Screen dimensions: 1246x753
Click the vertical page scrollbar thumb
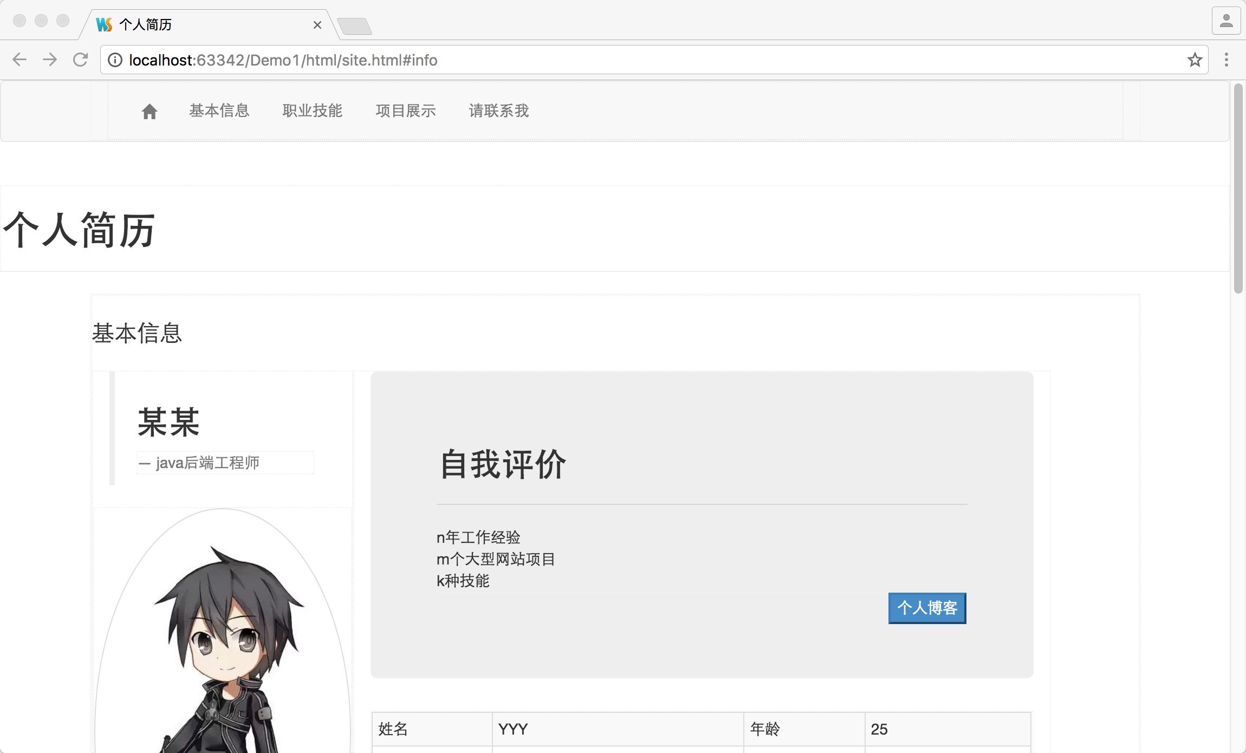pos(1238,189)
